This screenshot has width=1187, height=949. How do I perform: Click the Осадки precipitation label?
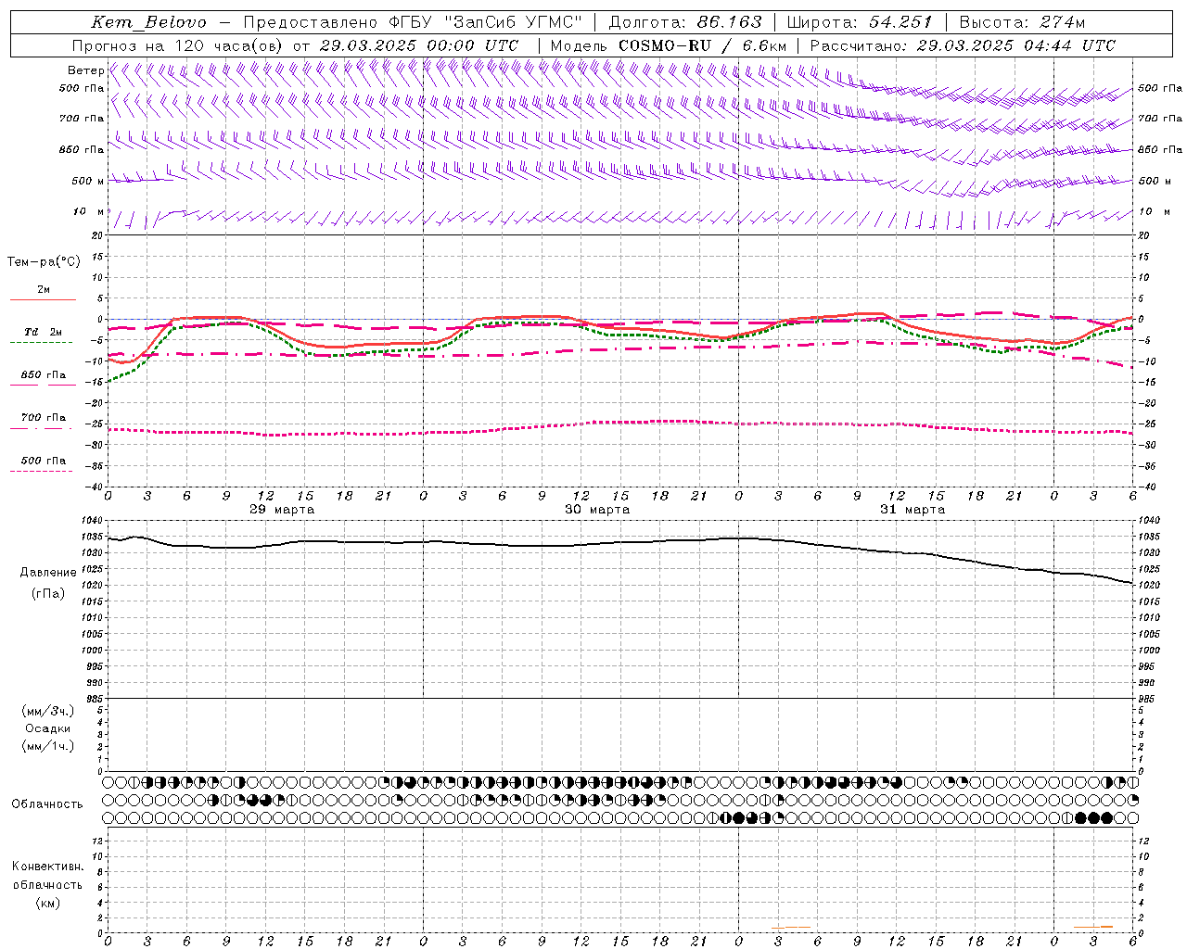coord(48,728)
